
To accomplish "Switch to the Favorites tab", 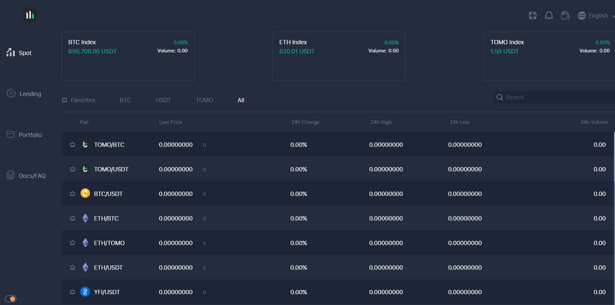I will coord(78,100).
